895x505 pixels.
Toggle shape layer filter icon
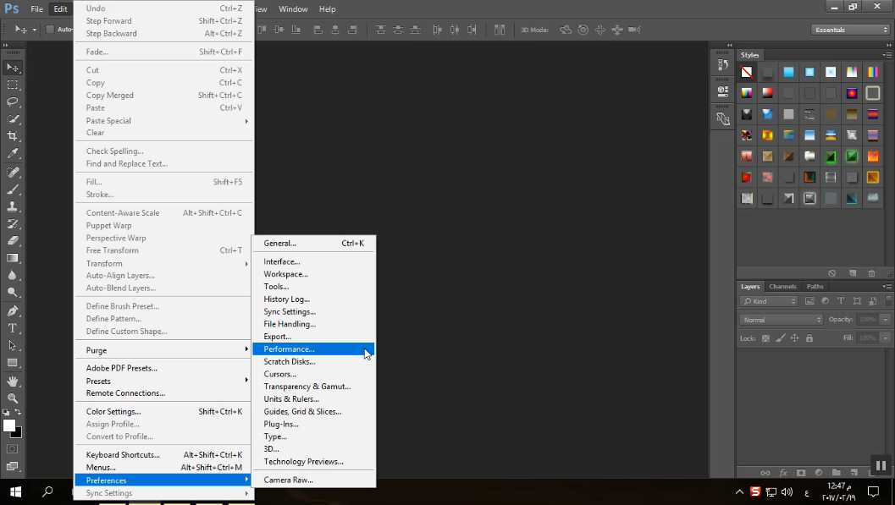[x=857, y=301]
